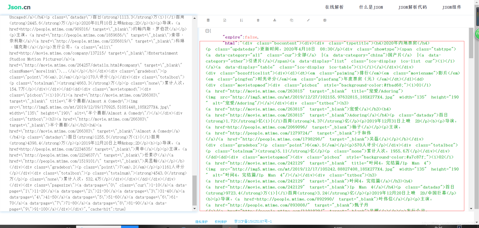Viewport: 479px width, 228px height.
Task: Click the "html" key in parsed output
Action: click(x=230, y=43)
